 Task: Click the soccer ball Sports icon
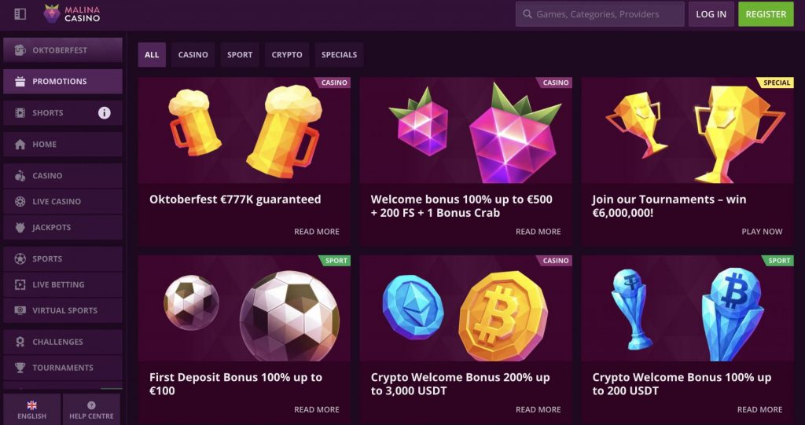(x=20, y=259)
